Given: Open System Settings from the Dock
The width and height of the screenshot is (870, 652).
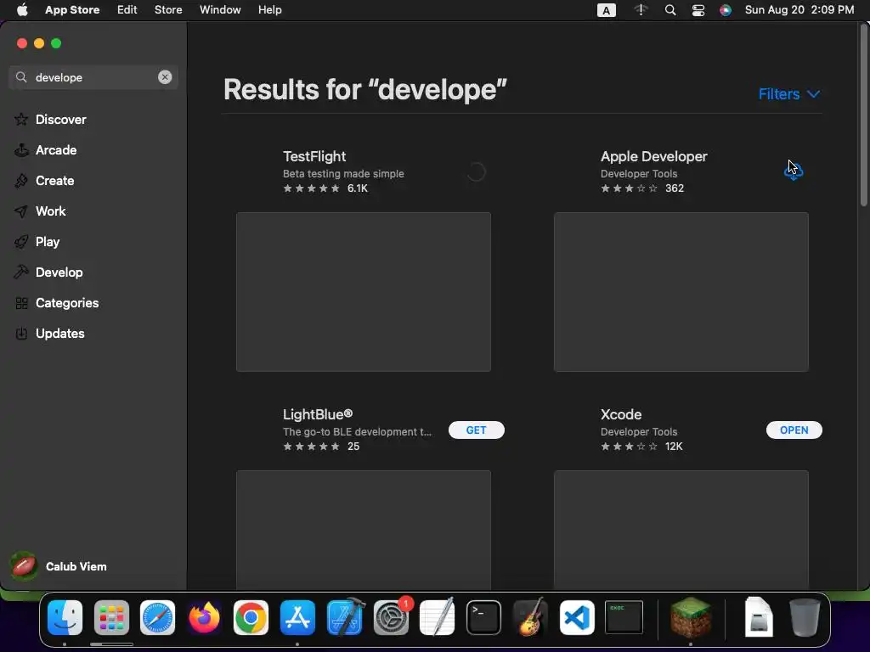Looking at the screenshot, I should click(x=392, y=618).
